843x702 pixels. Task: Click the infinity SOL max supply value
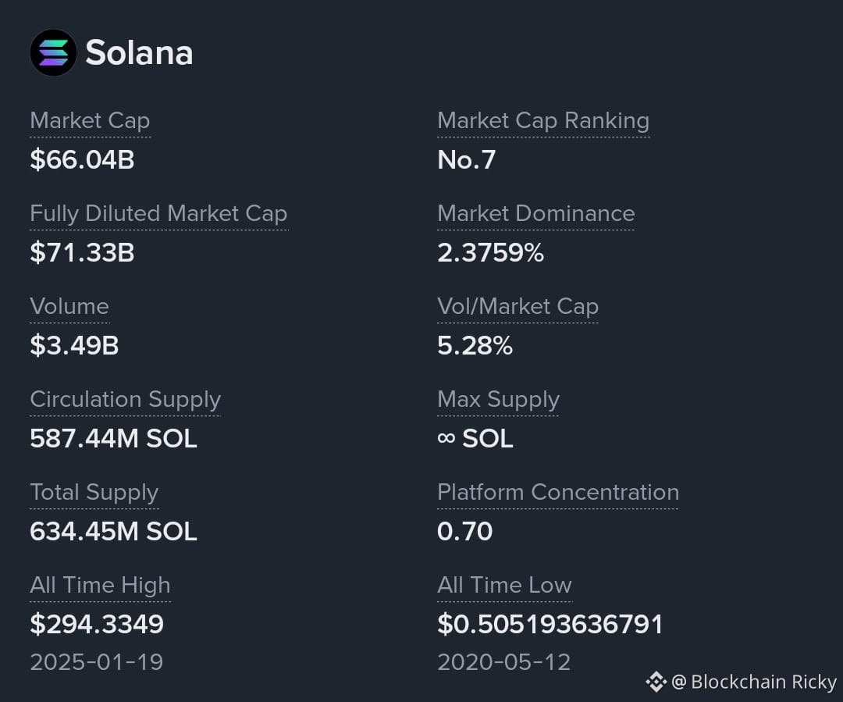coord(475,438)
